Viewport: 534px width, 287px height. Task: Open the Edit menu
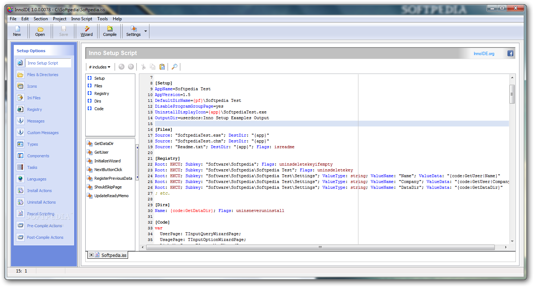tap(25, 19)
